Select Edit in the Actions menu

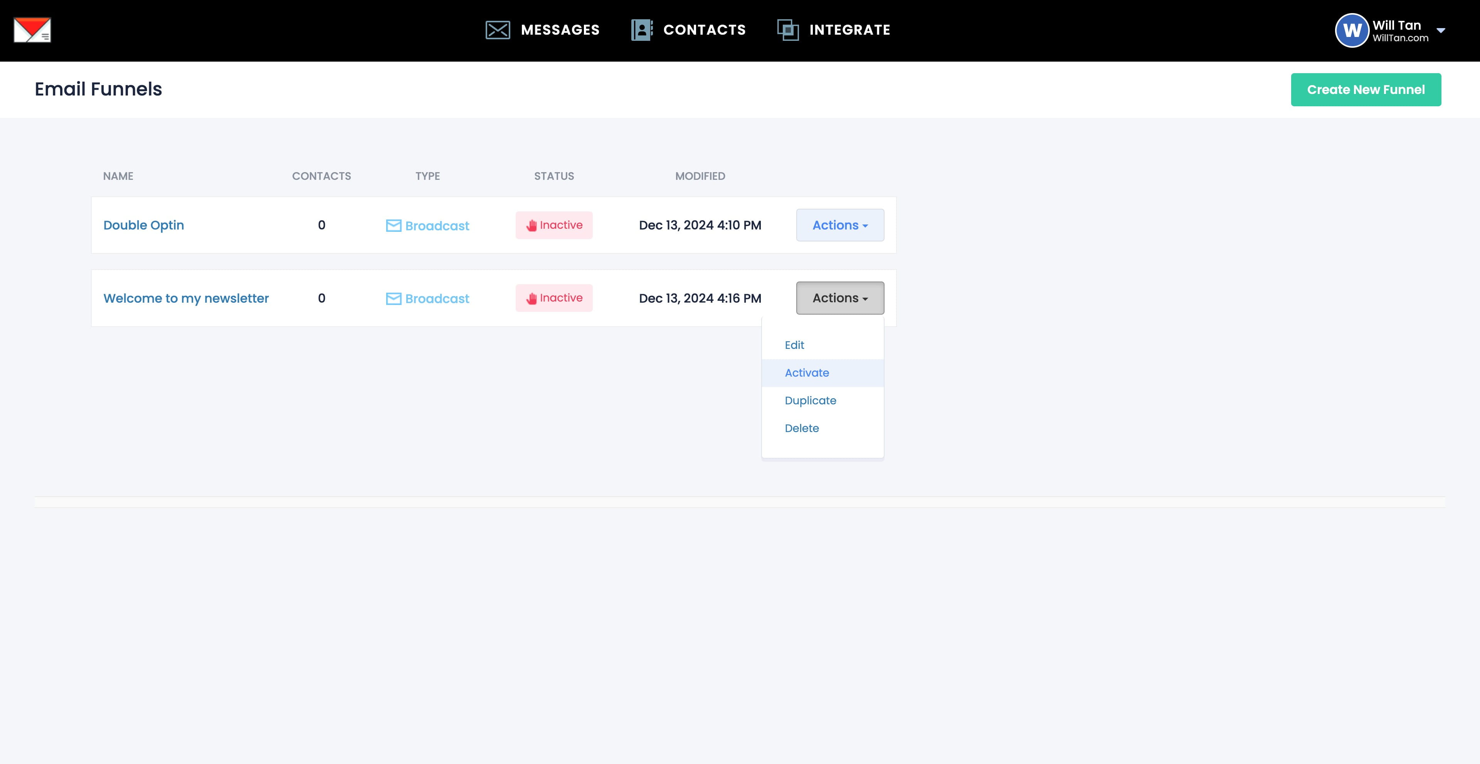pos(794,345)
